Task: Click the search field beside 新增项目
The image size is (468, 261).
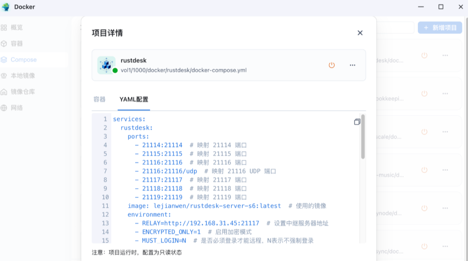Action: click(x=396, y=27)
